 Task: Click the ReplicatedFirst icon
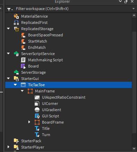click(x=16, y=23)
